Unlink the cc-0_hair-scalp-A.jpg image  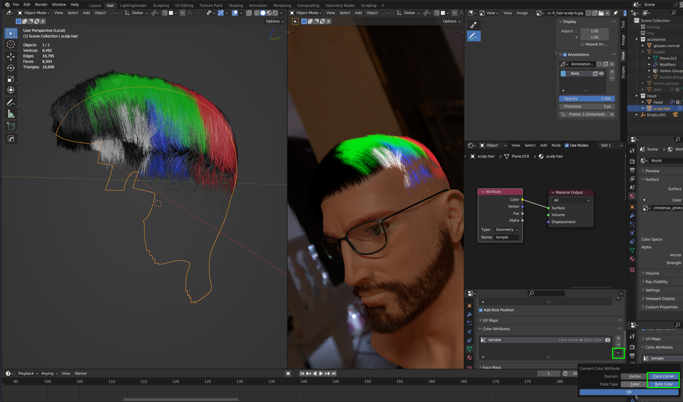pos(607,13)
